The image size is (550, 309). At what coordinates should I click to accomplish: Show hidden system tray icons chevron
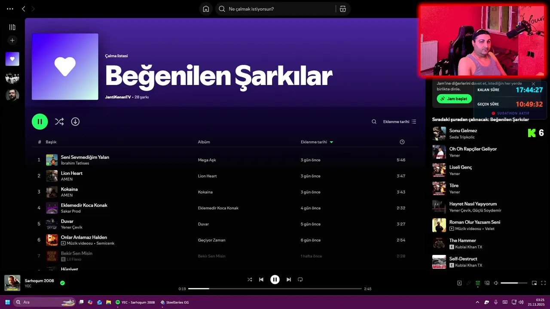pos(477,302)
